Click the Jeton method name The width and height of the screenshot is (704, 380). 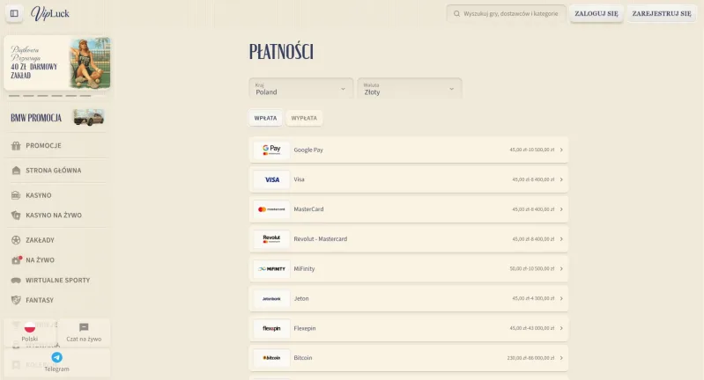click(301, 298)
